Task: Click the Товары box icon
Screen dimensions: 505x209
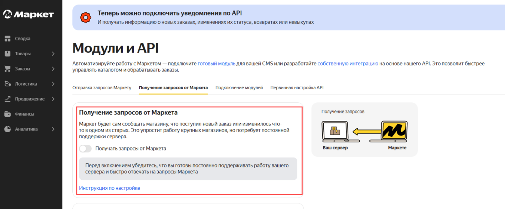Action: (7, 54)
